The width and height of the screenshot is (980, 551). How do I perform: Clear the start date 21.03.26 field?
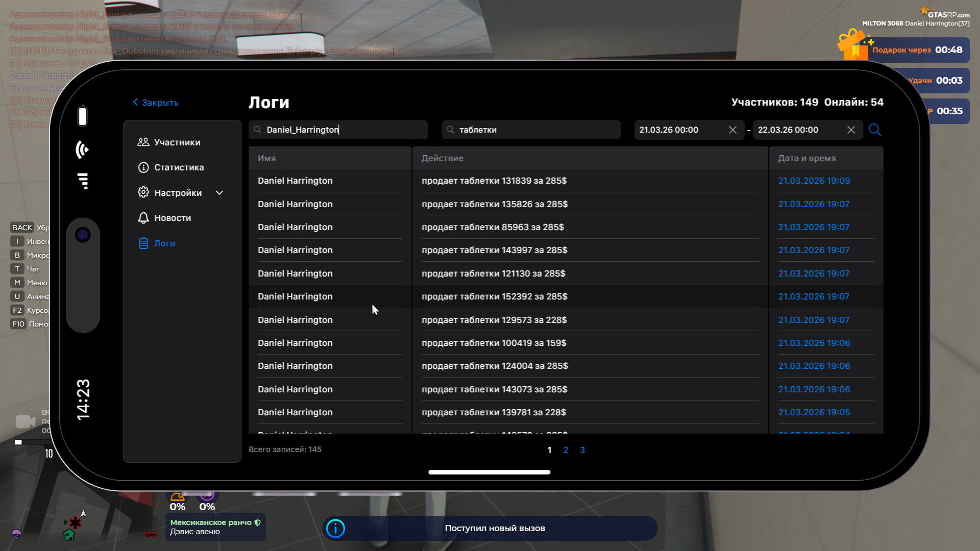[x=732, y=130]
